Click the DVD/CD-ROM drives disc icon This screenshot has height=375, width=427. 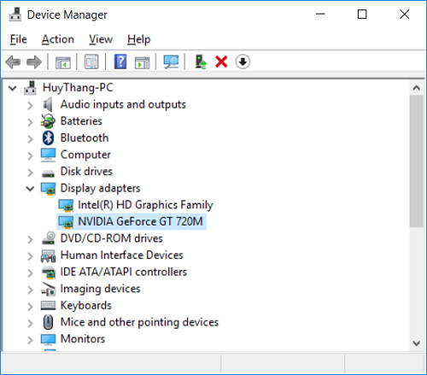49,238
